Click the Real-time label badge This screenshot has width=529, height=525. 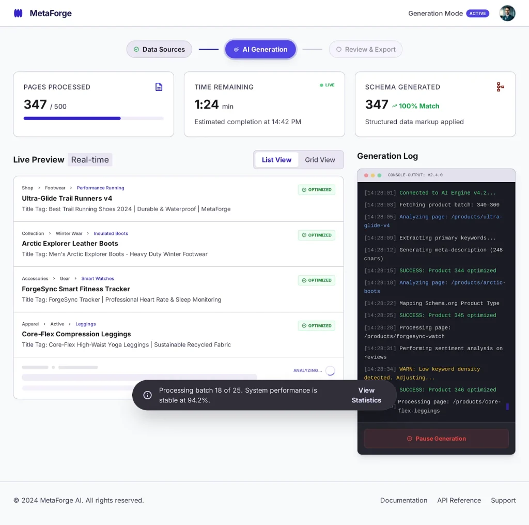pos(90,160)
